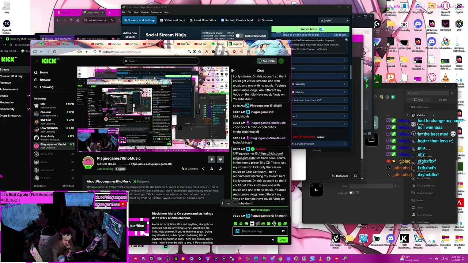Click the Firefox zoom-in plus icon
The height and width of the screenshot is (263, 468).
coord(86,52)
